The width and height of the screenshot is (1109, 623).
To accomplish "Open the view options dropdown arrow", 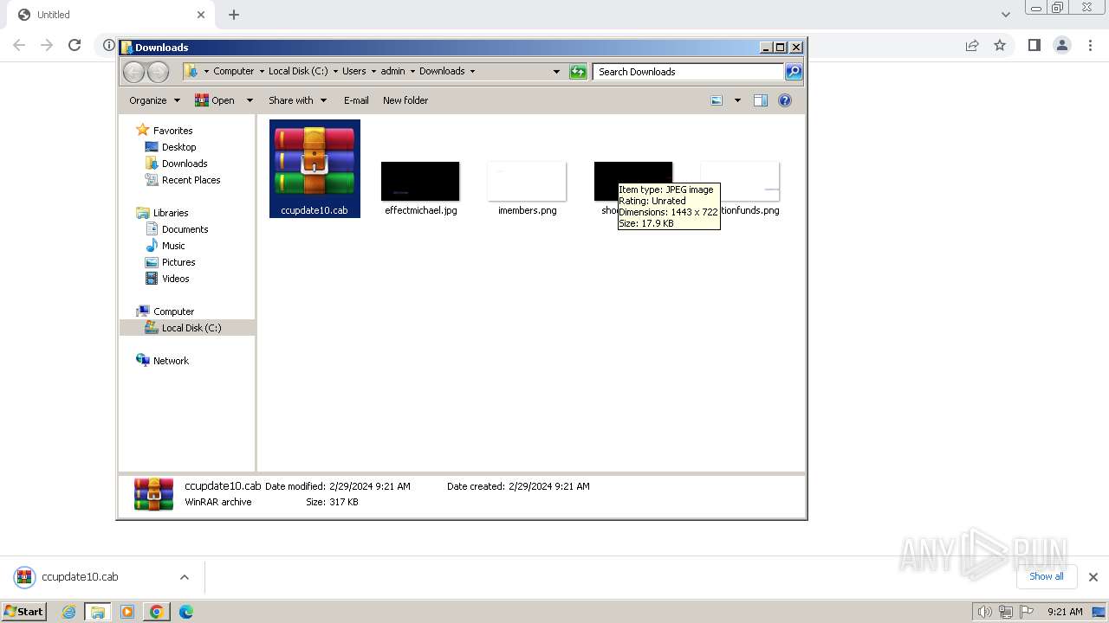I will (737, 100).
